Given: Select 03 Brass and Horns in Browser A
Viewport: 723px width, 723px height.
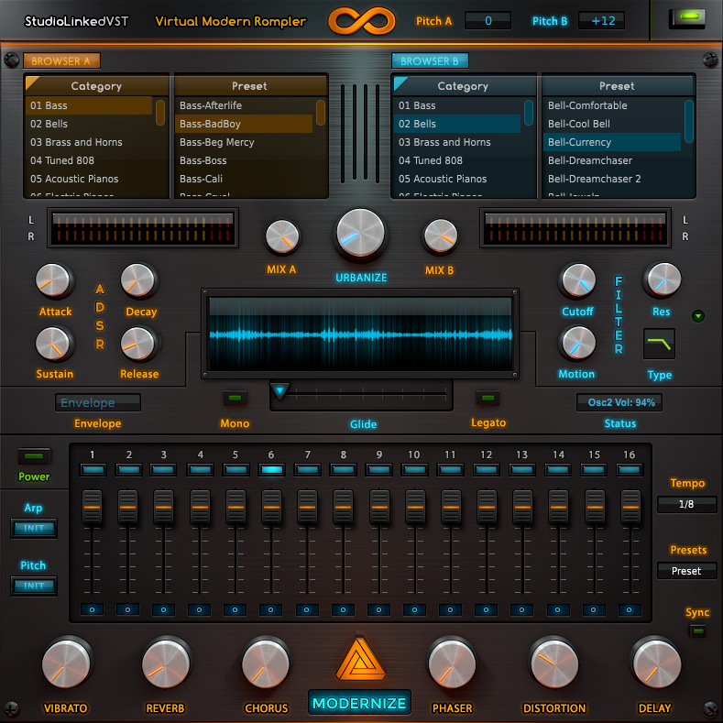Looking at the screenshot, I should pos(89,142).
